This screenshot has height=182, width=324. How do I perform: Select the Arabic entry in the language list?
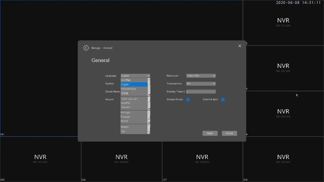click(x=134, y=99)
